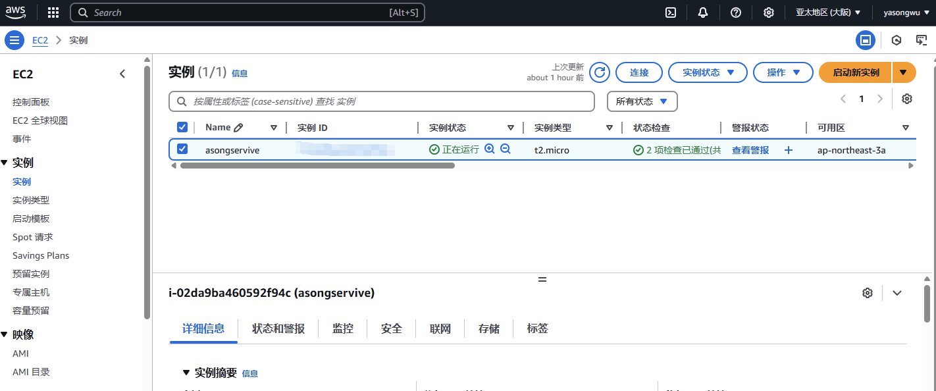Open table preferences gear icon

907,99
